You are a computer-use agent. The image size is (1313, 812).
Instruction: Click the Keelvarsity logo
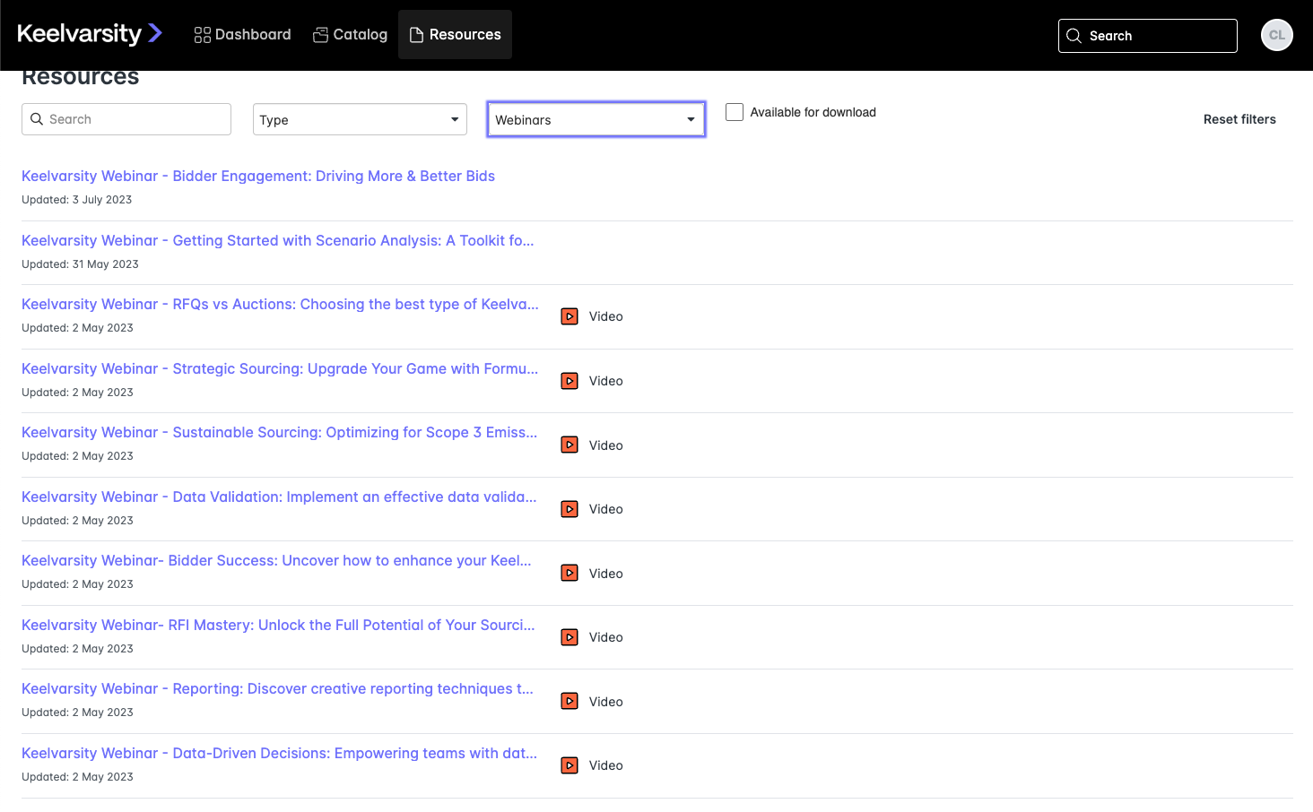[90, 34]
